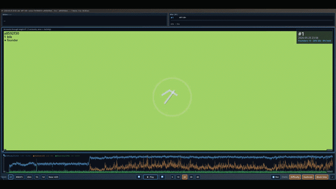Set playback speed to 30
The height and width of the screenshot is (189, 336).
coord(191,177)
